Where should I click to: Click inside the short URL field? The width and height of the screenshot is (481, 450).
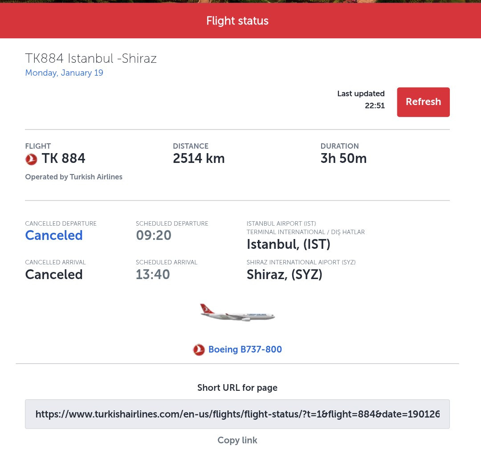click(x=237, y=414)
